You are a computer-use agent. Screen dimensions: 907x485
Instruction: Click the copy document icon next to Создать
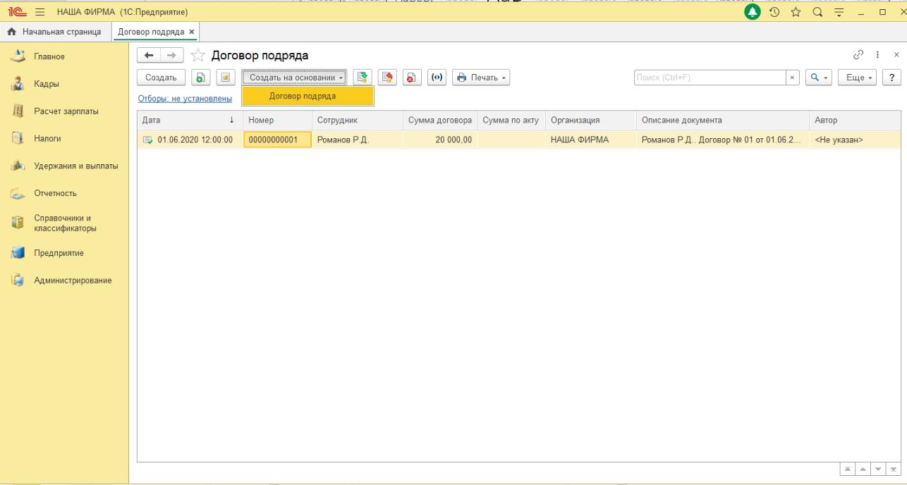[200, 77]
